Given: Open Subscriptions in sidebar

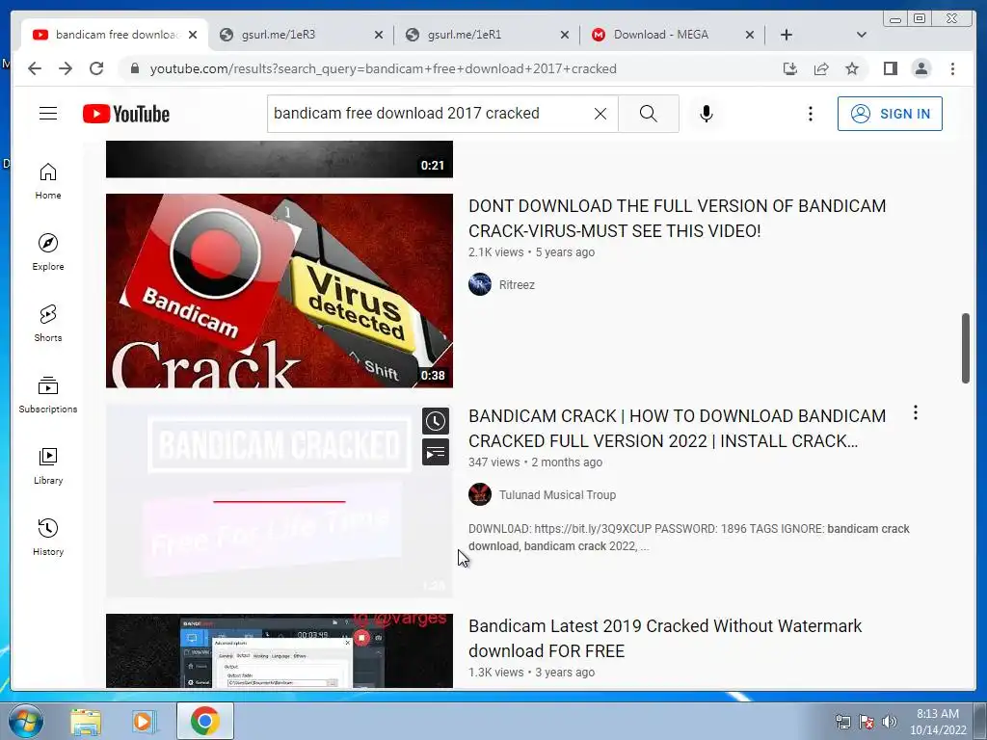Looking at the screenshot, I should point(48,394).
